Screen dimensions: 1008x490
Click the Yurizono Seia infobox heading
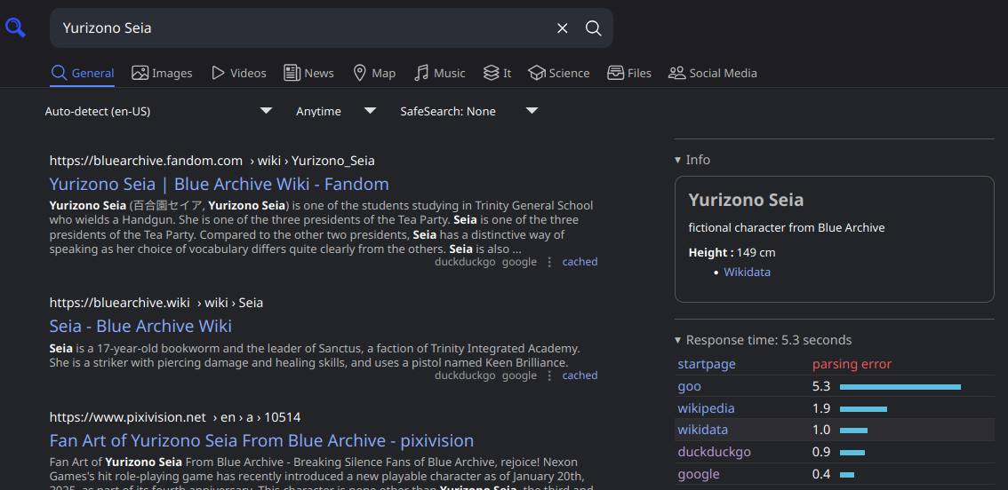pyautogui.click(x=746, y=200)
